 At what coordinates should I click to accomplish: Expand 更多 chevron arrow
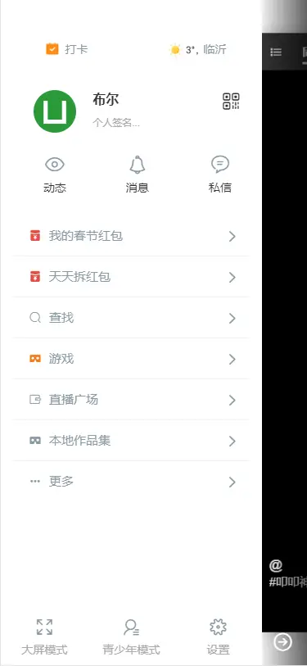click(x=233, y=482)
